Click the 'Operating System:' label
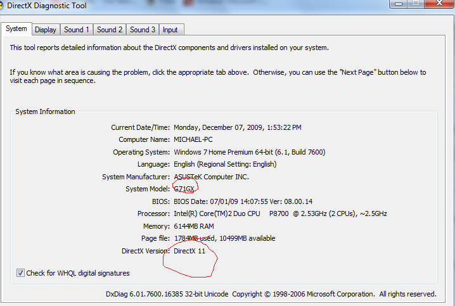Viewport: 455px width, 306px height. tap(141, 152)
